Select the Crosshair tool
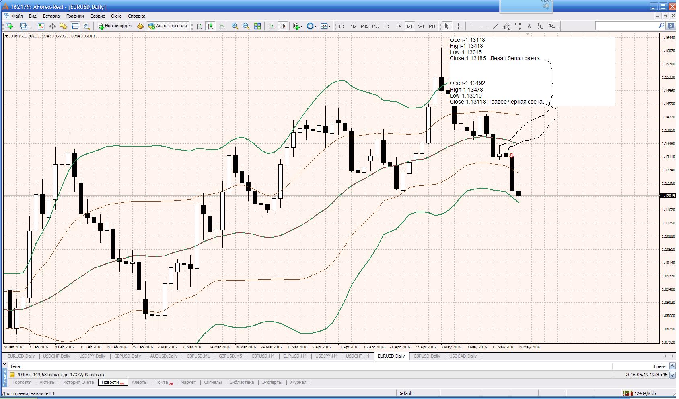 458,26
